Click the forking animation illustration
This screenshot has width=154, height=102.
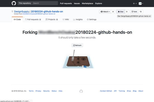(x=78, y=59)
